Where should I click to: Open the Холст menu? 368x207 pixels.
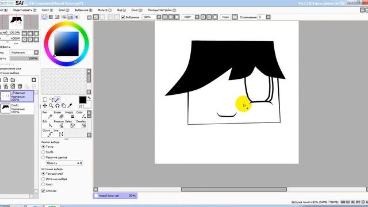pyautogui.click(x=47, y=10)
